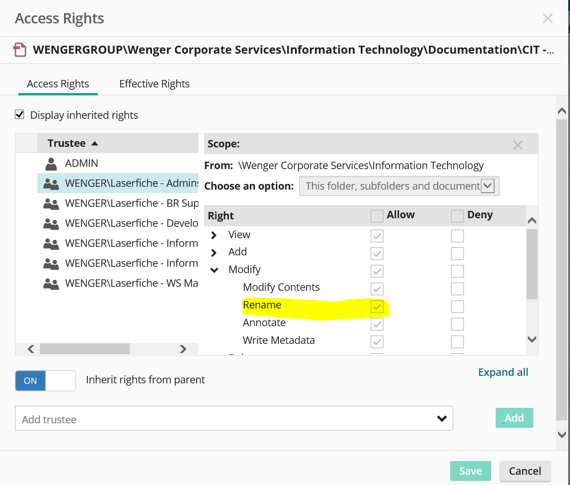The width and height of the screenshot is (570, 485).
Task: Select the Access Rights tab
Action: pos(58,84)
